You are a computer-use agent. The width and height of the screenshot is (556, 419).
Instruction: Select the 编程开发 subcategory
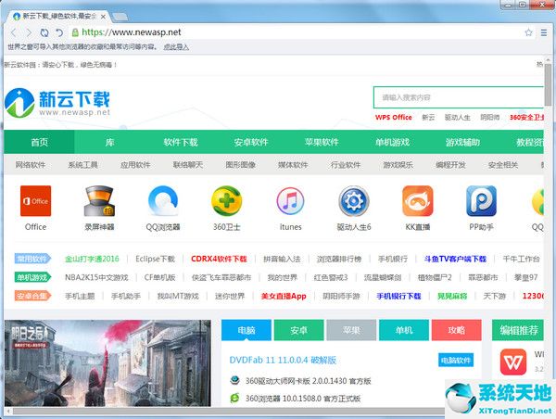click(450, 165)
